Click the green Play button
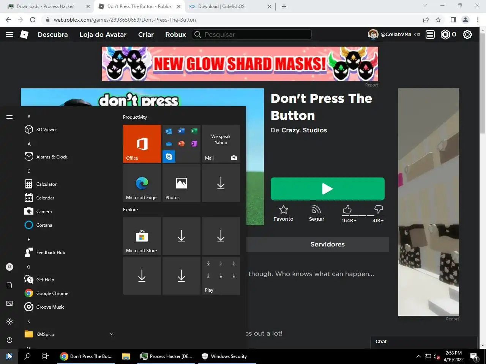This screenshot has height=364, width=486. pyautogui.click(x=328, y=189)
